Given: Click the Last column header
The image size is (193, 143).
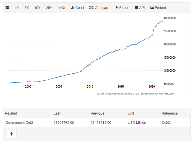Looking at the screenshot, I should coord(57,113).
